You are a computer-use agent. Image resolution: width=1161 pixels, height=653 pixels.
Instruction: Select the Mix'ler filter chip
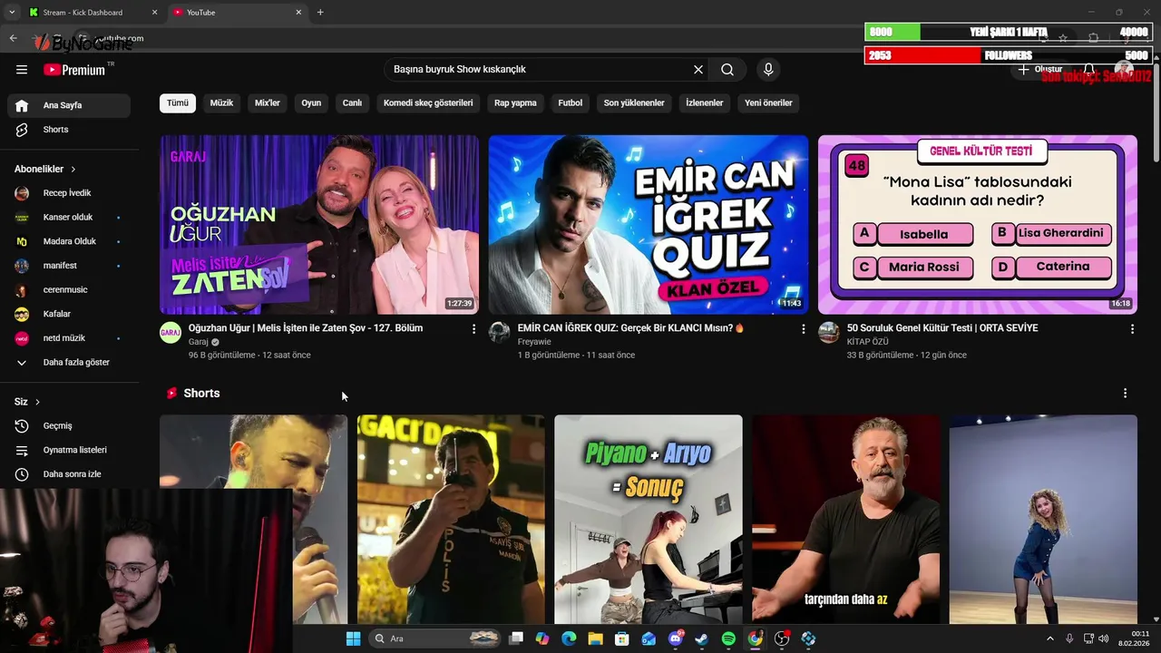(268, 103)
